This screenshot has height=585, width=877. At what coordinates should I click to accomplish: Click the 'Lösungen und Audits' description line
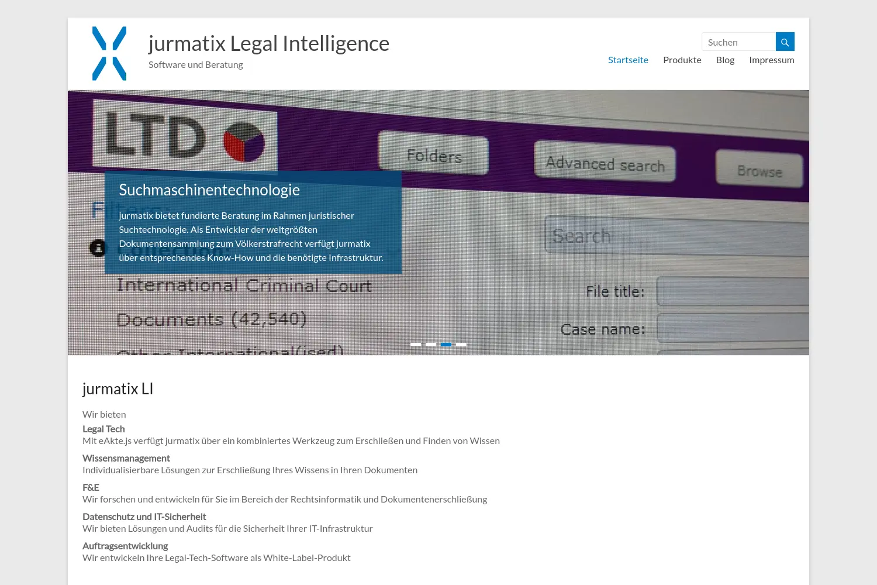pyautogui.click(x=227, y=528)
